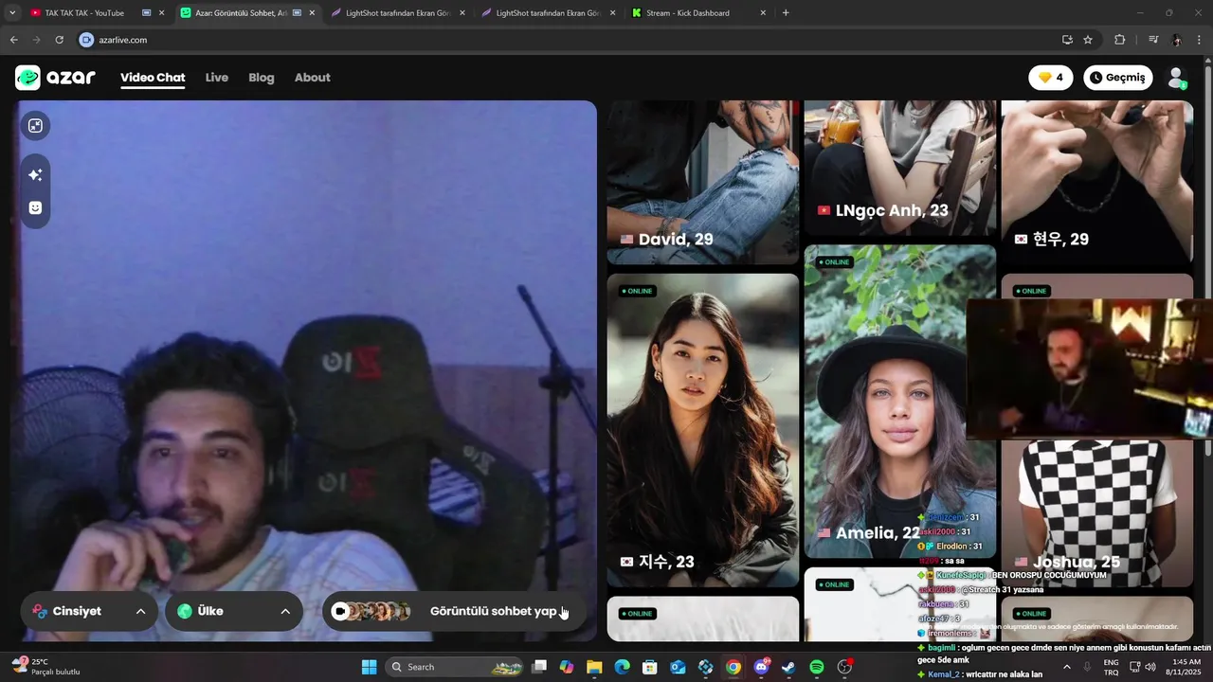1213x682 pixels.
Task: Open the smiley face filter icon
Action: tap(35, 207)
